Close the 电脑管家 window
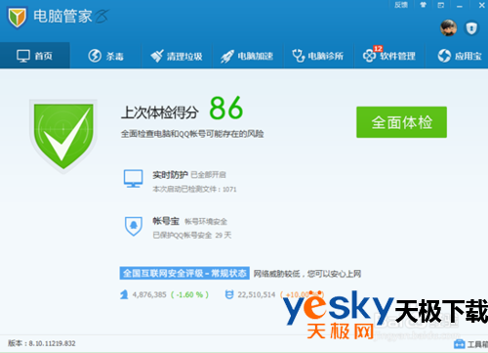This screenshot has height=353, width=488. pyautogui.click(x=482, y=5)
